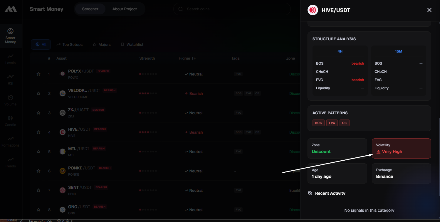Open the Volume sidebar tool
This screenshot has height=222, width=440.
coord(11,100)
